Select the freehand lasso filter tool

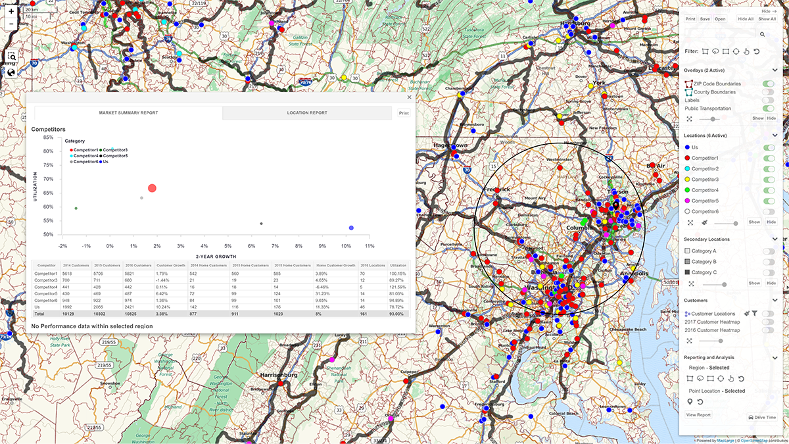[715, 51]
